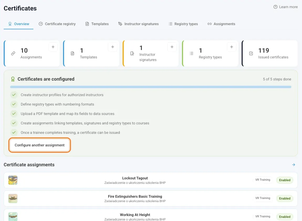Click the check for Create assignments linking step
302x221 pixels.
tap(14, 123)
